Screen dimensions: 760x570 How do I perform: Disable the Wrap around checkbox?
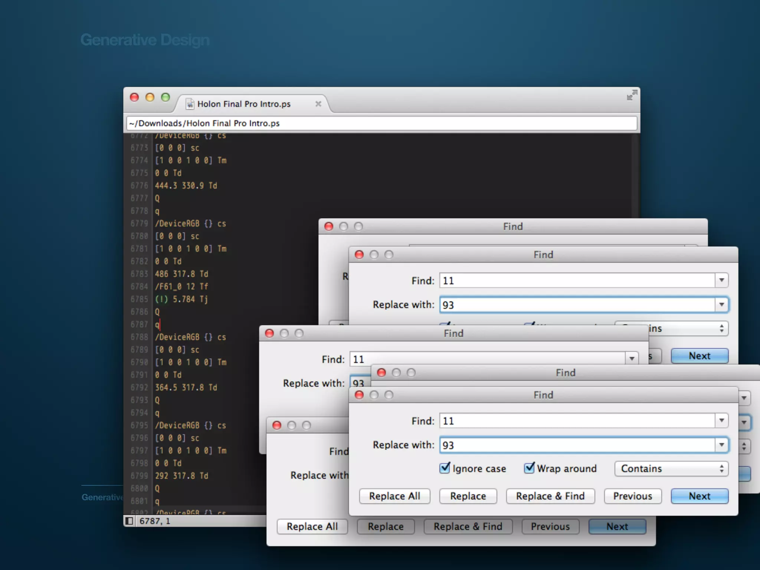[x=529, y=468]
